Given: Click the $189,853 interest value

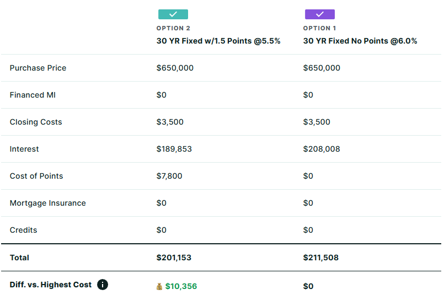Looking at the screenshot, I should coord(174,149).
